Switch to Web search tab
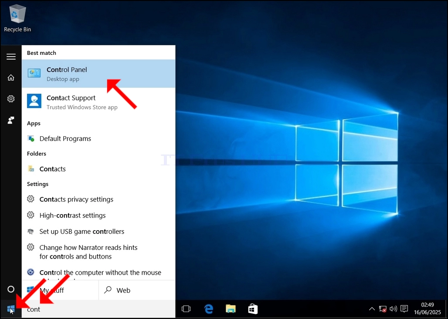The height and width of the screenshot is (319, 448). click(137, 290)
